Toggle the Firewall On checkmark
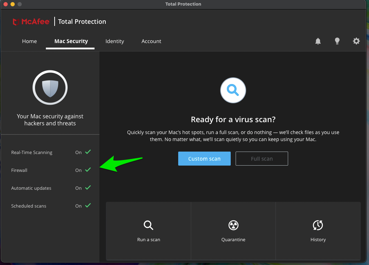This screenshot has height=265, width=369. [88, 170]
